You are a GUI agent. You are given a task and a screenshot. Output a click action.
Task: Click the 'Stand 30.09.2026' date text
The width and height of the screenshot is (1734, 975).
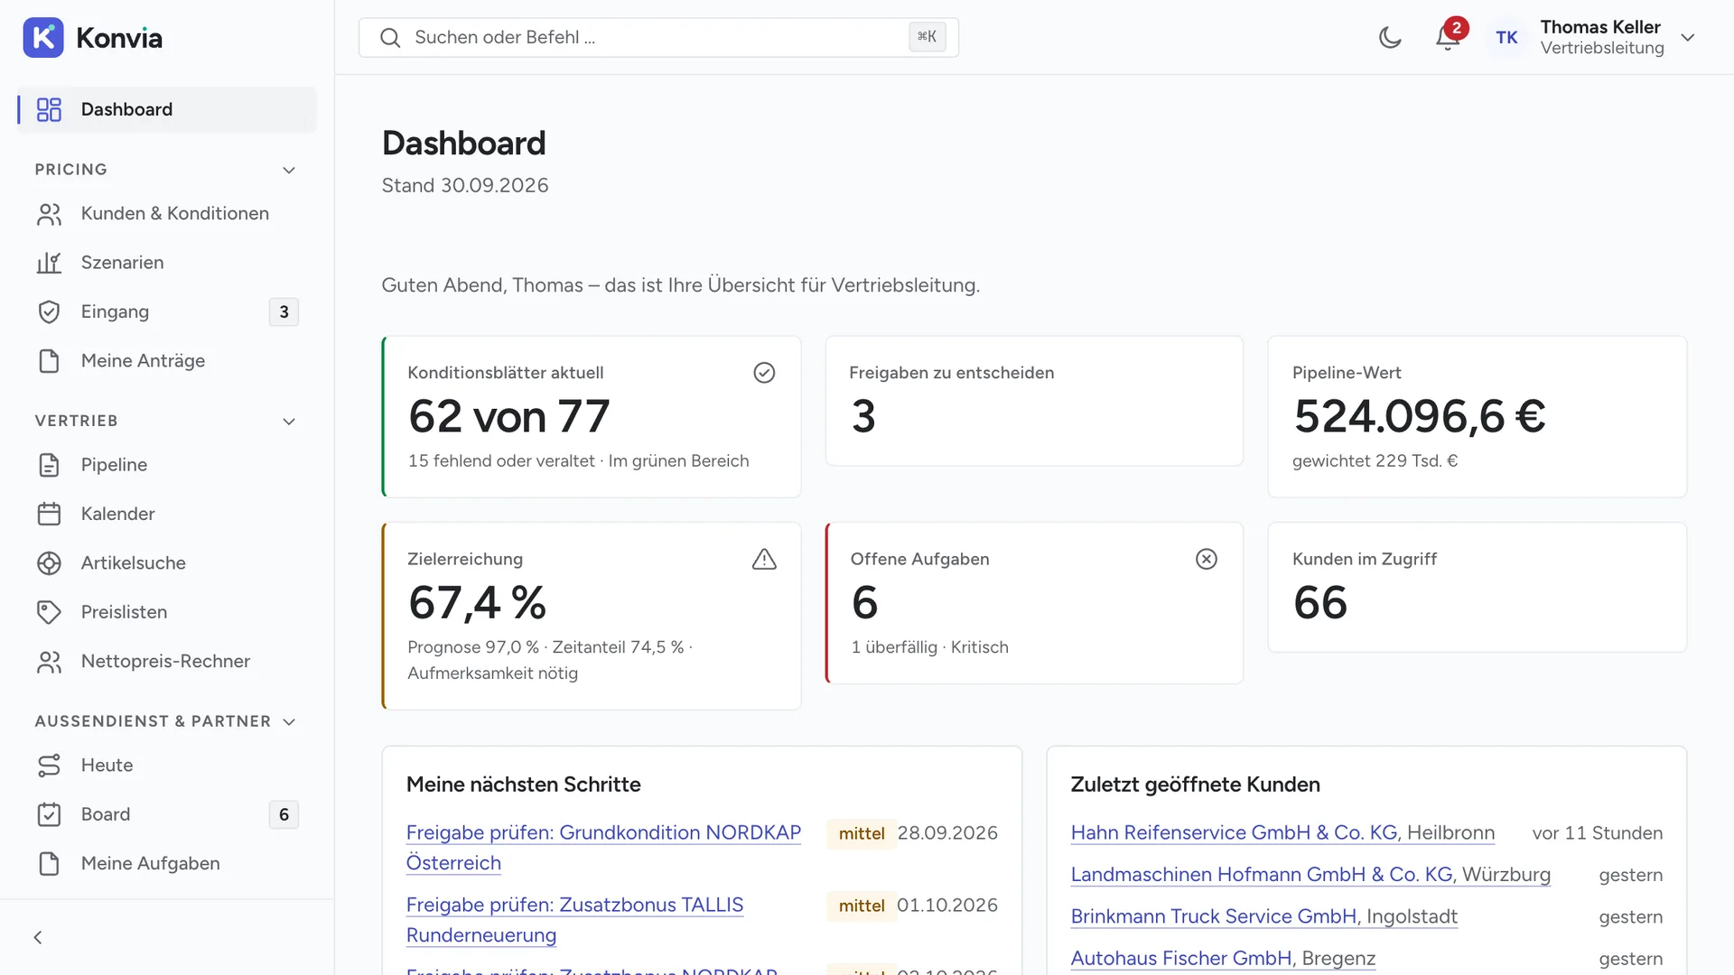[465, 185]
